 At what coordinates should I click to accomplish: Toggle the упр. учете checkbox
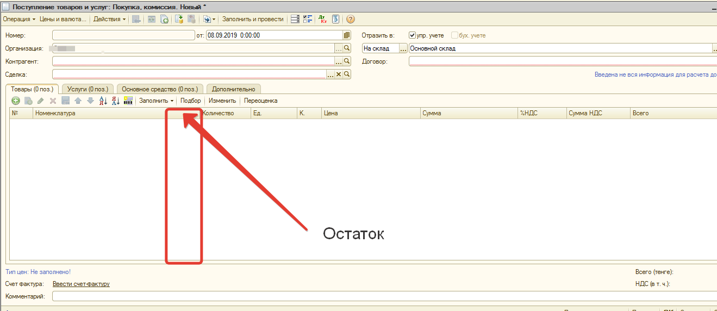pos(412,35)
